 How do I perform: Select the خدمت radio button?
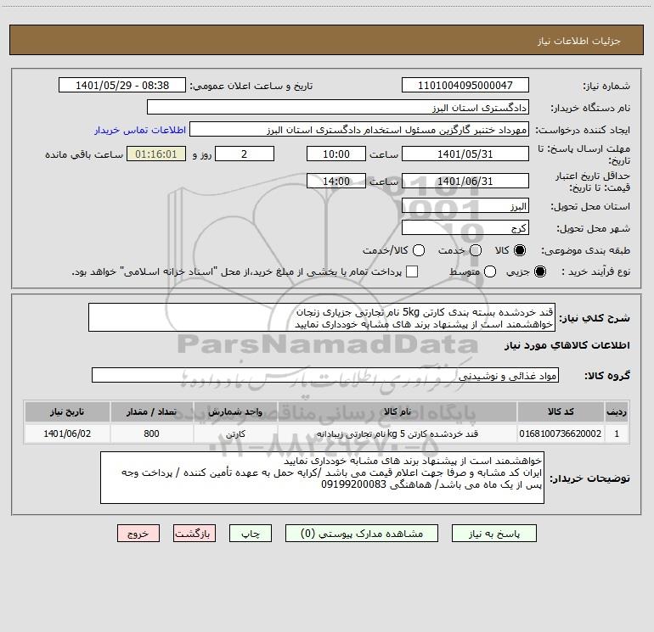coord(476,250)
